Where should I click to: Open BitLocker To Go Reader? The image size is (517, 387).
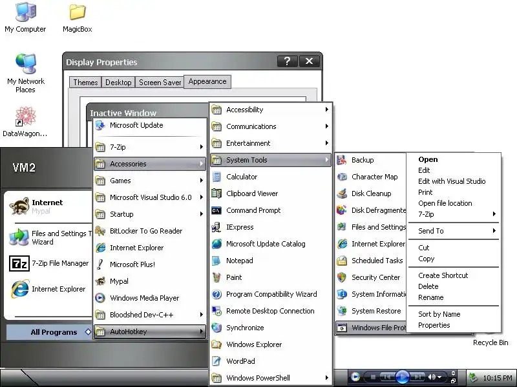pyautogui.click(x=150, y=231)
